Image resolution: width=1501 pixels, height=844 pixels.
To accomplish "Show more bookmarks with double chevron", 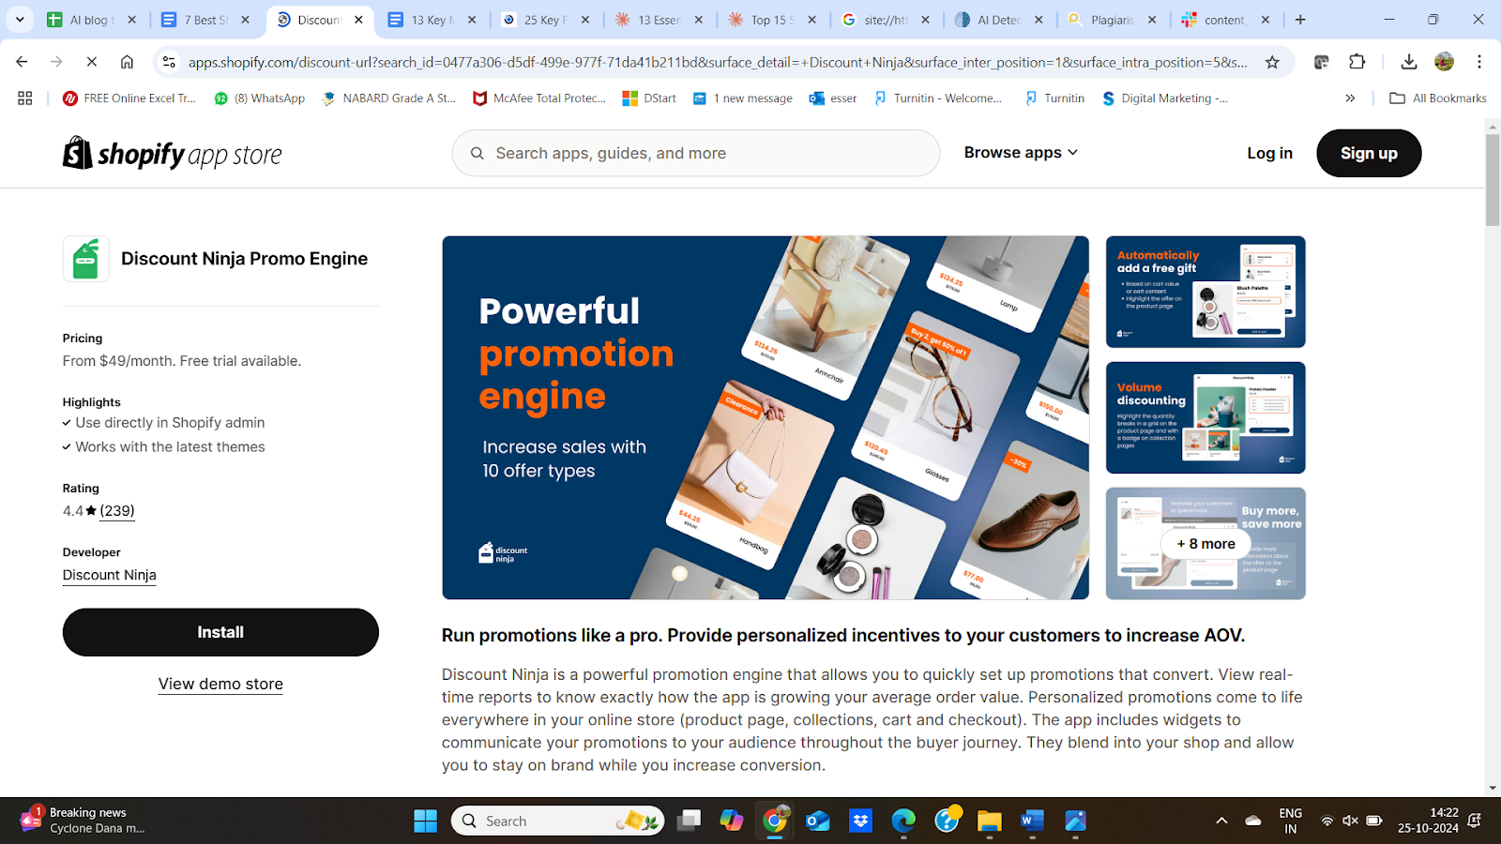I will [1350, 98].
